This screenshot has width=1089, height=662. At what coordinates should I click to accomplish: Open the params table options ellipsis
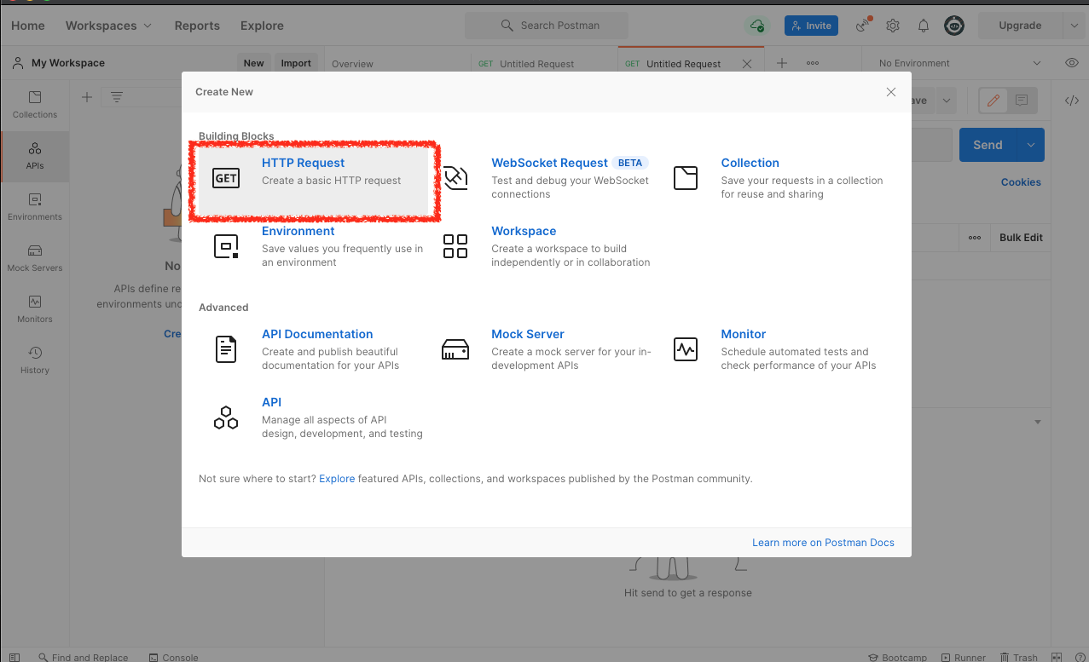(x=975, y=238)
